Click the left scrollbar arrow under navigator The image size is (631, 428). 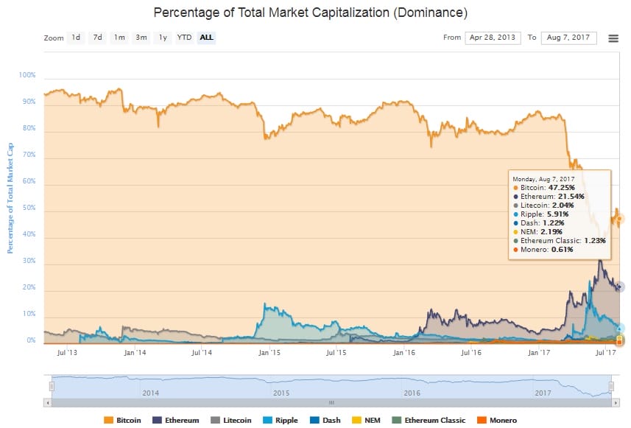pos(48,403)
